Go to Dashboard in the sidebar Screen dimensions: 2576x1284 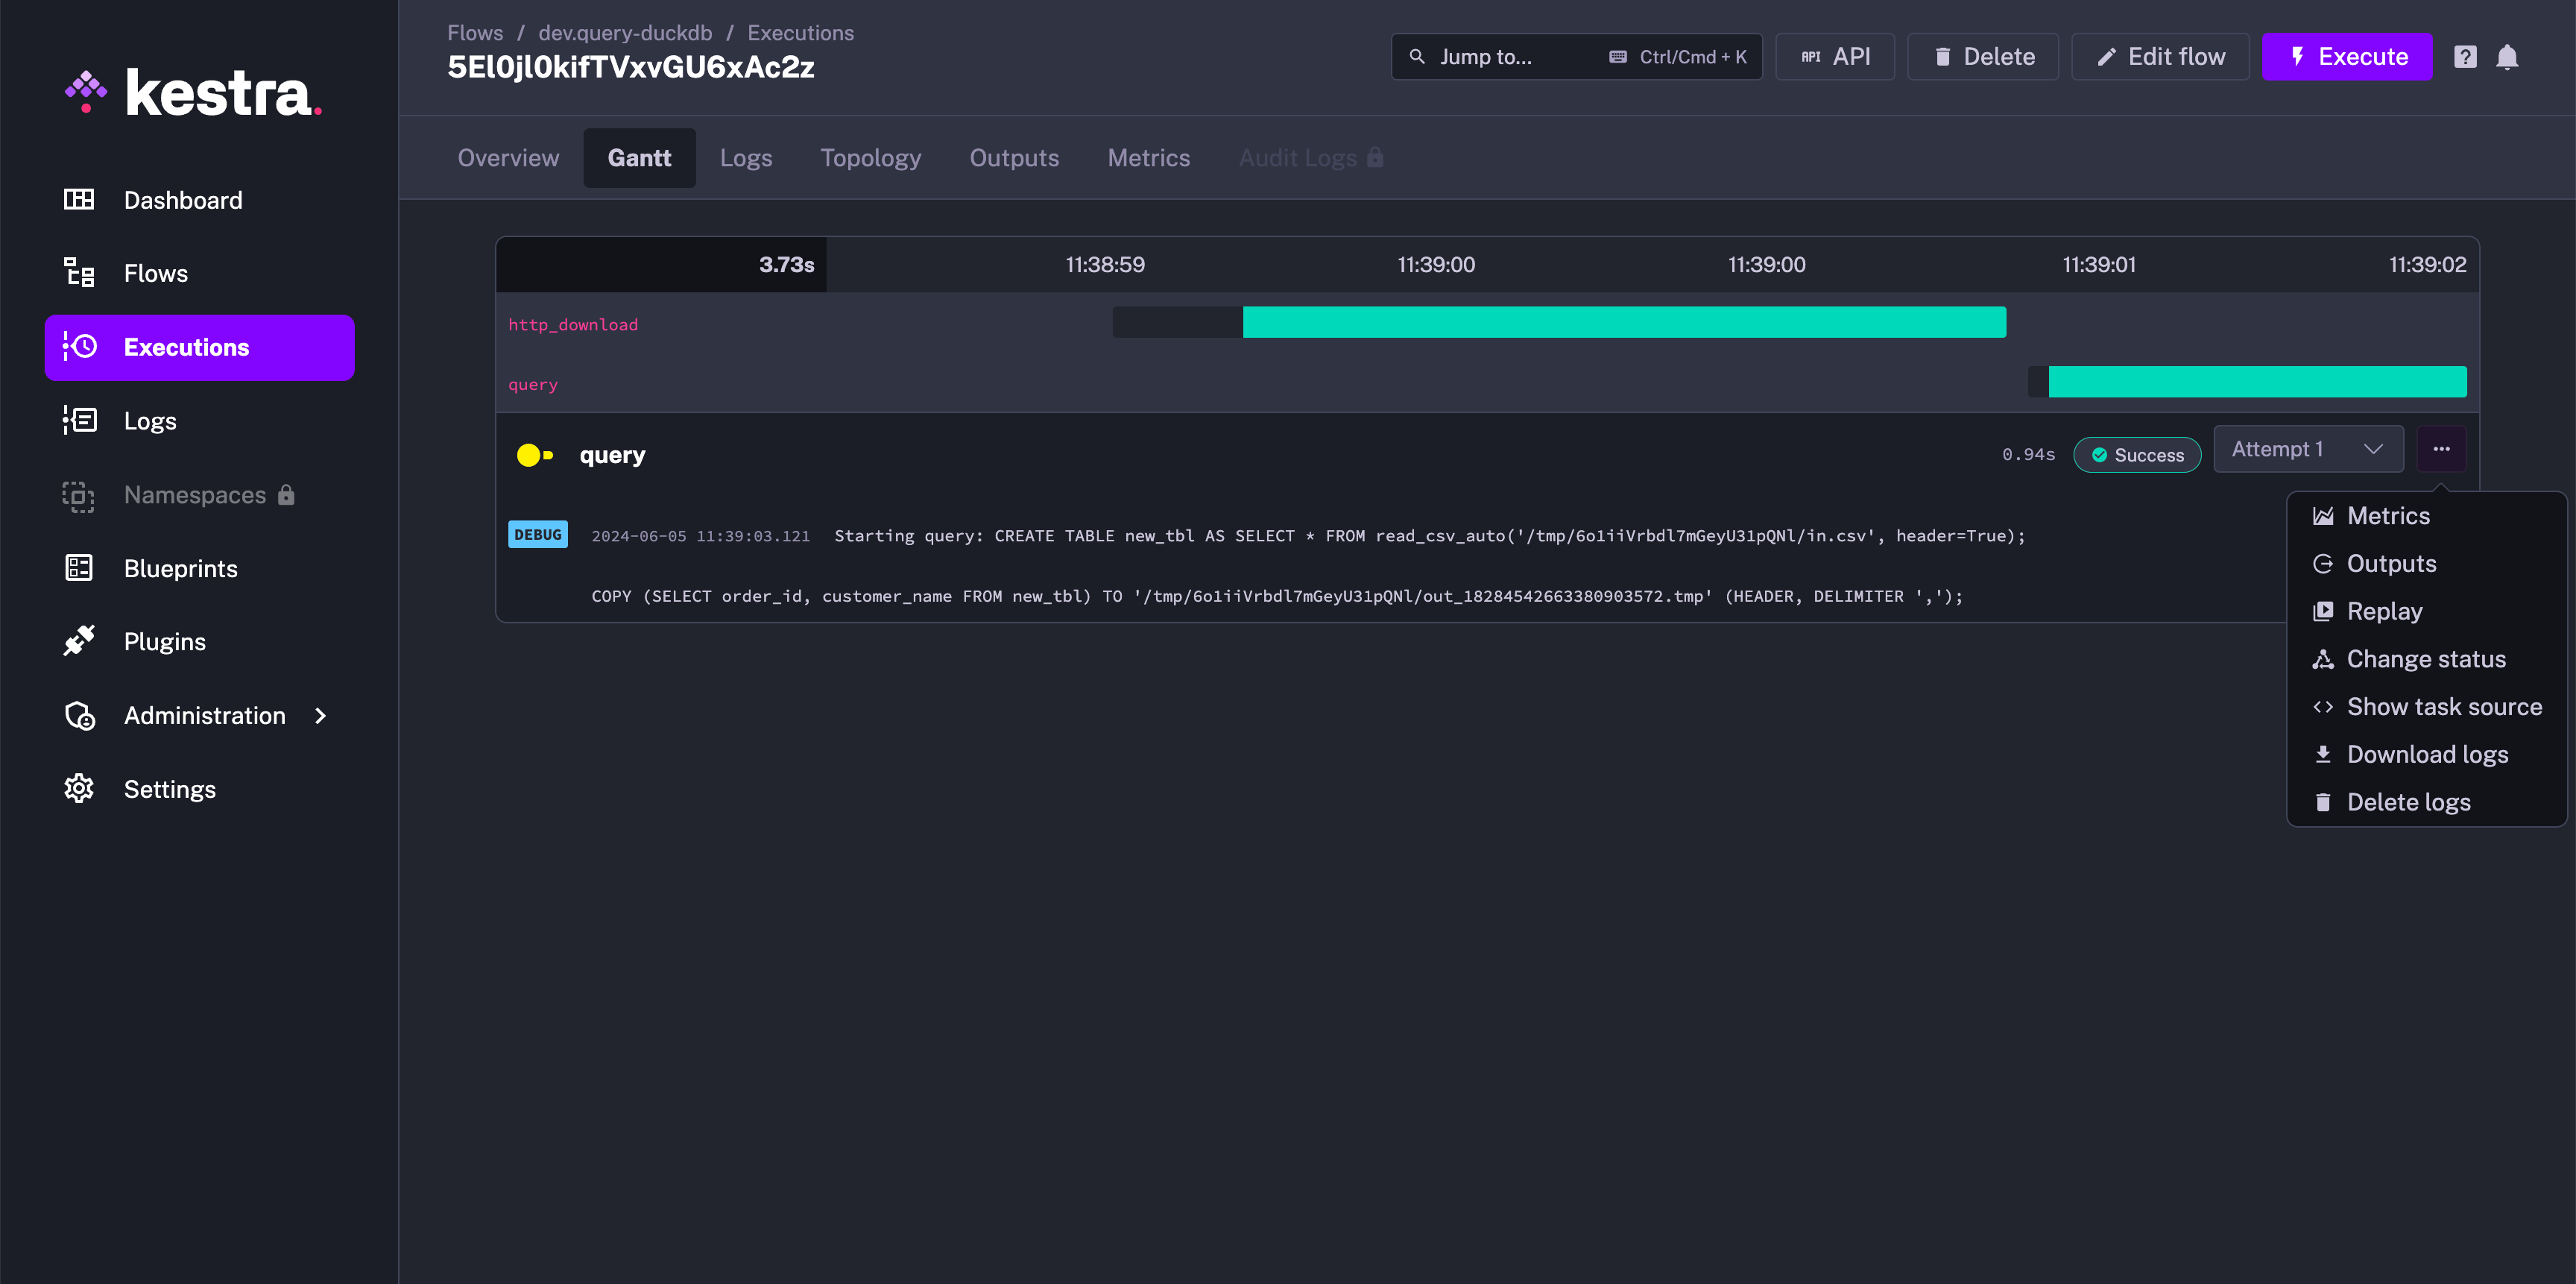tap(199, 200)
